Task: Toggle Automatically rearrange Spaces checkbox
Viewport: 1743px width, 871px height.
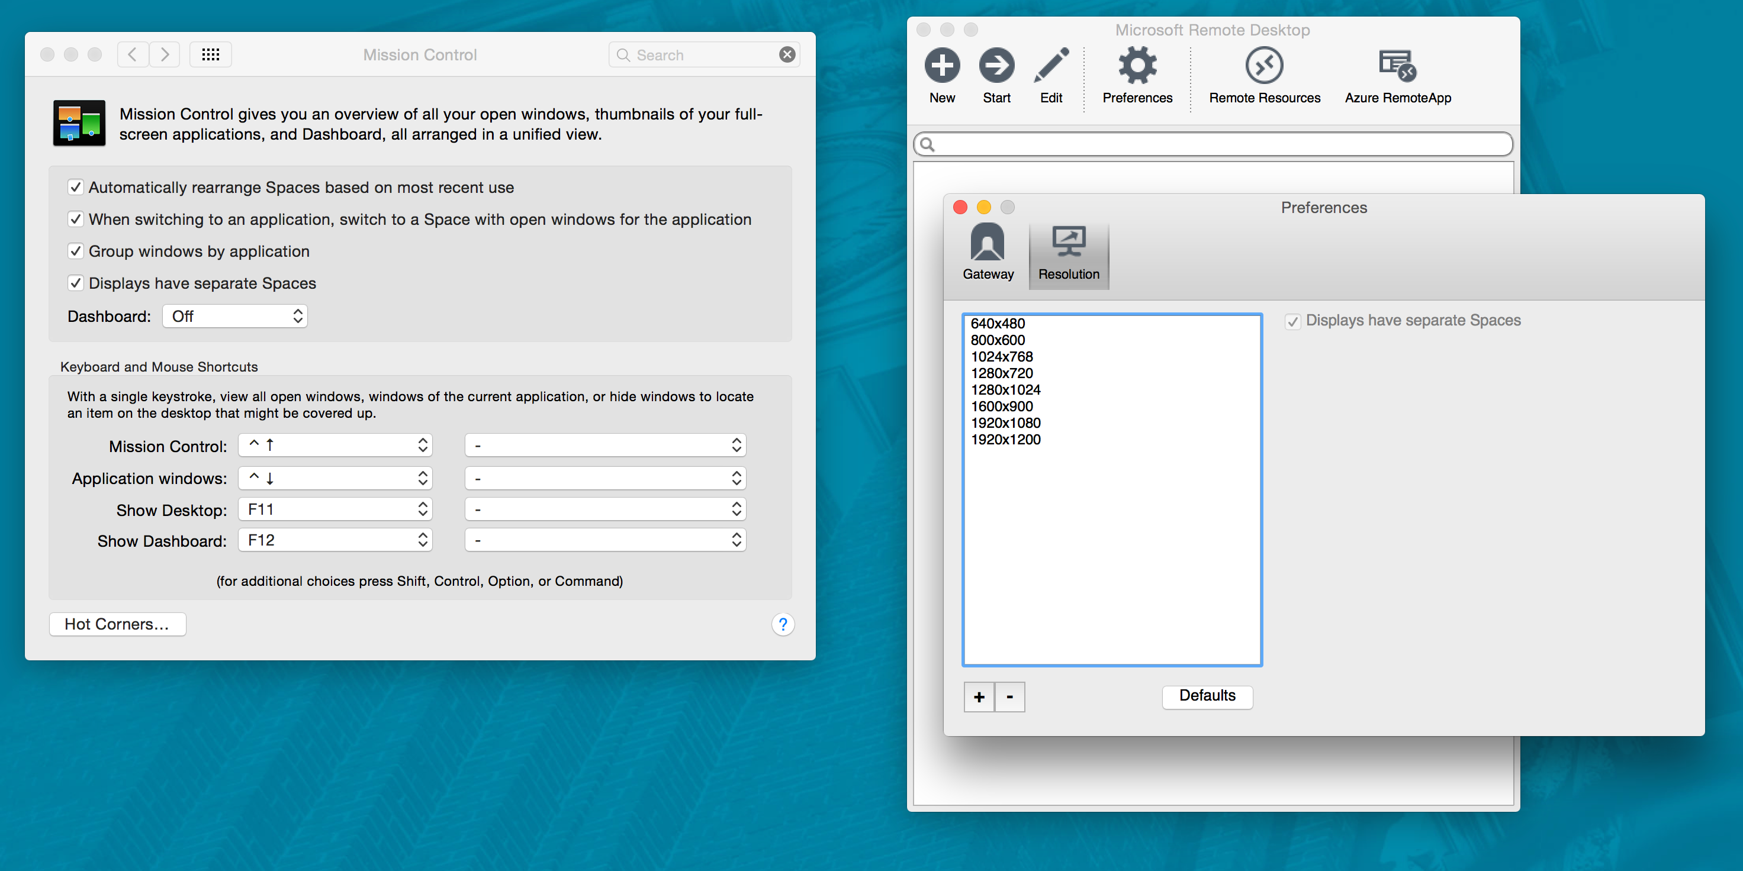Action: pyautogui.click(x=76, y=188)
